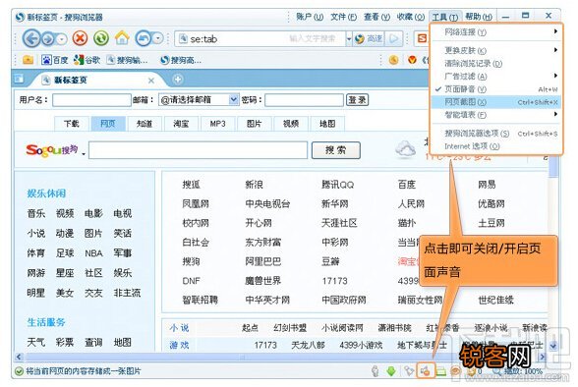Open the back/forward history dropdown arrow
The height and width of the screenshot is (387, 578).
(x=62, y=38)
